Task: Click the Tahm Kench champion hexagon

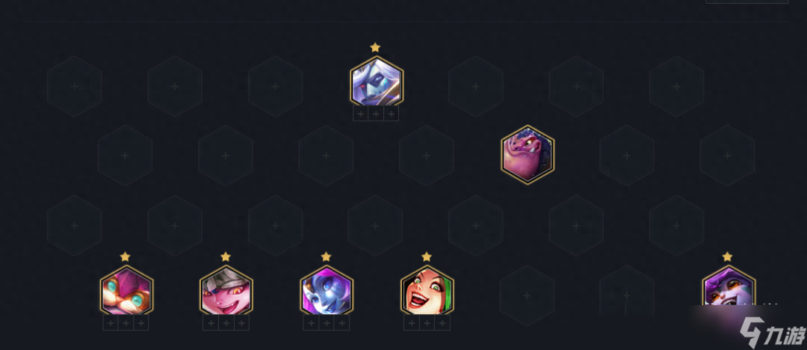Action: click(528, 155)
